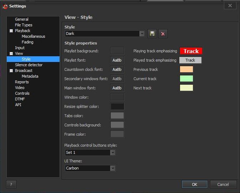Click Cancel to discard changes
Viewport: 240px width, 193px height.
point(223,184)
